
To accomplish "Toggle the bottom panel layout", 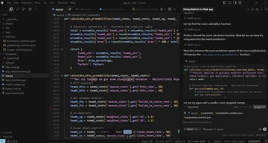I will point(230,3).
